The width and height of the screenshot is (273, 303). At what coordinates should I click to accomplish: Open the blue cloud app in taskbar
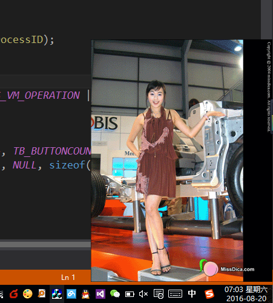pyautogui.click(x=71, y=294)
